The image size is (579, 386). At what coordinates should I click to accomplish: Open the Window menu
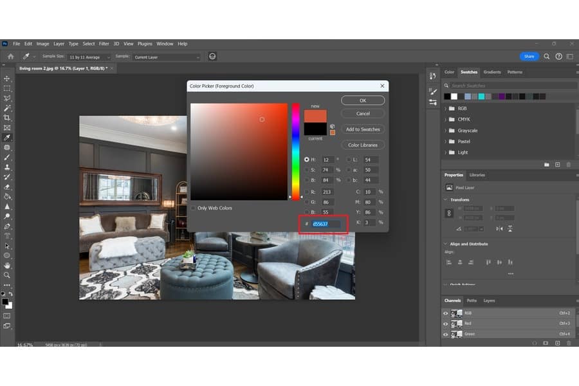click(x=165, y=44)
